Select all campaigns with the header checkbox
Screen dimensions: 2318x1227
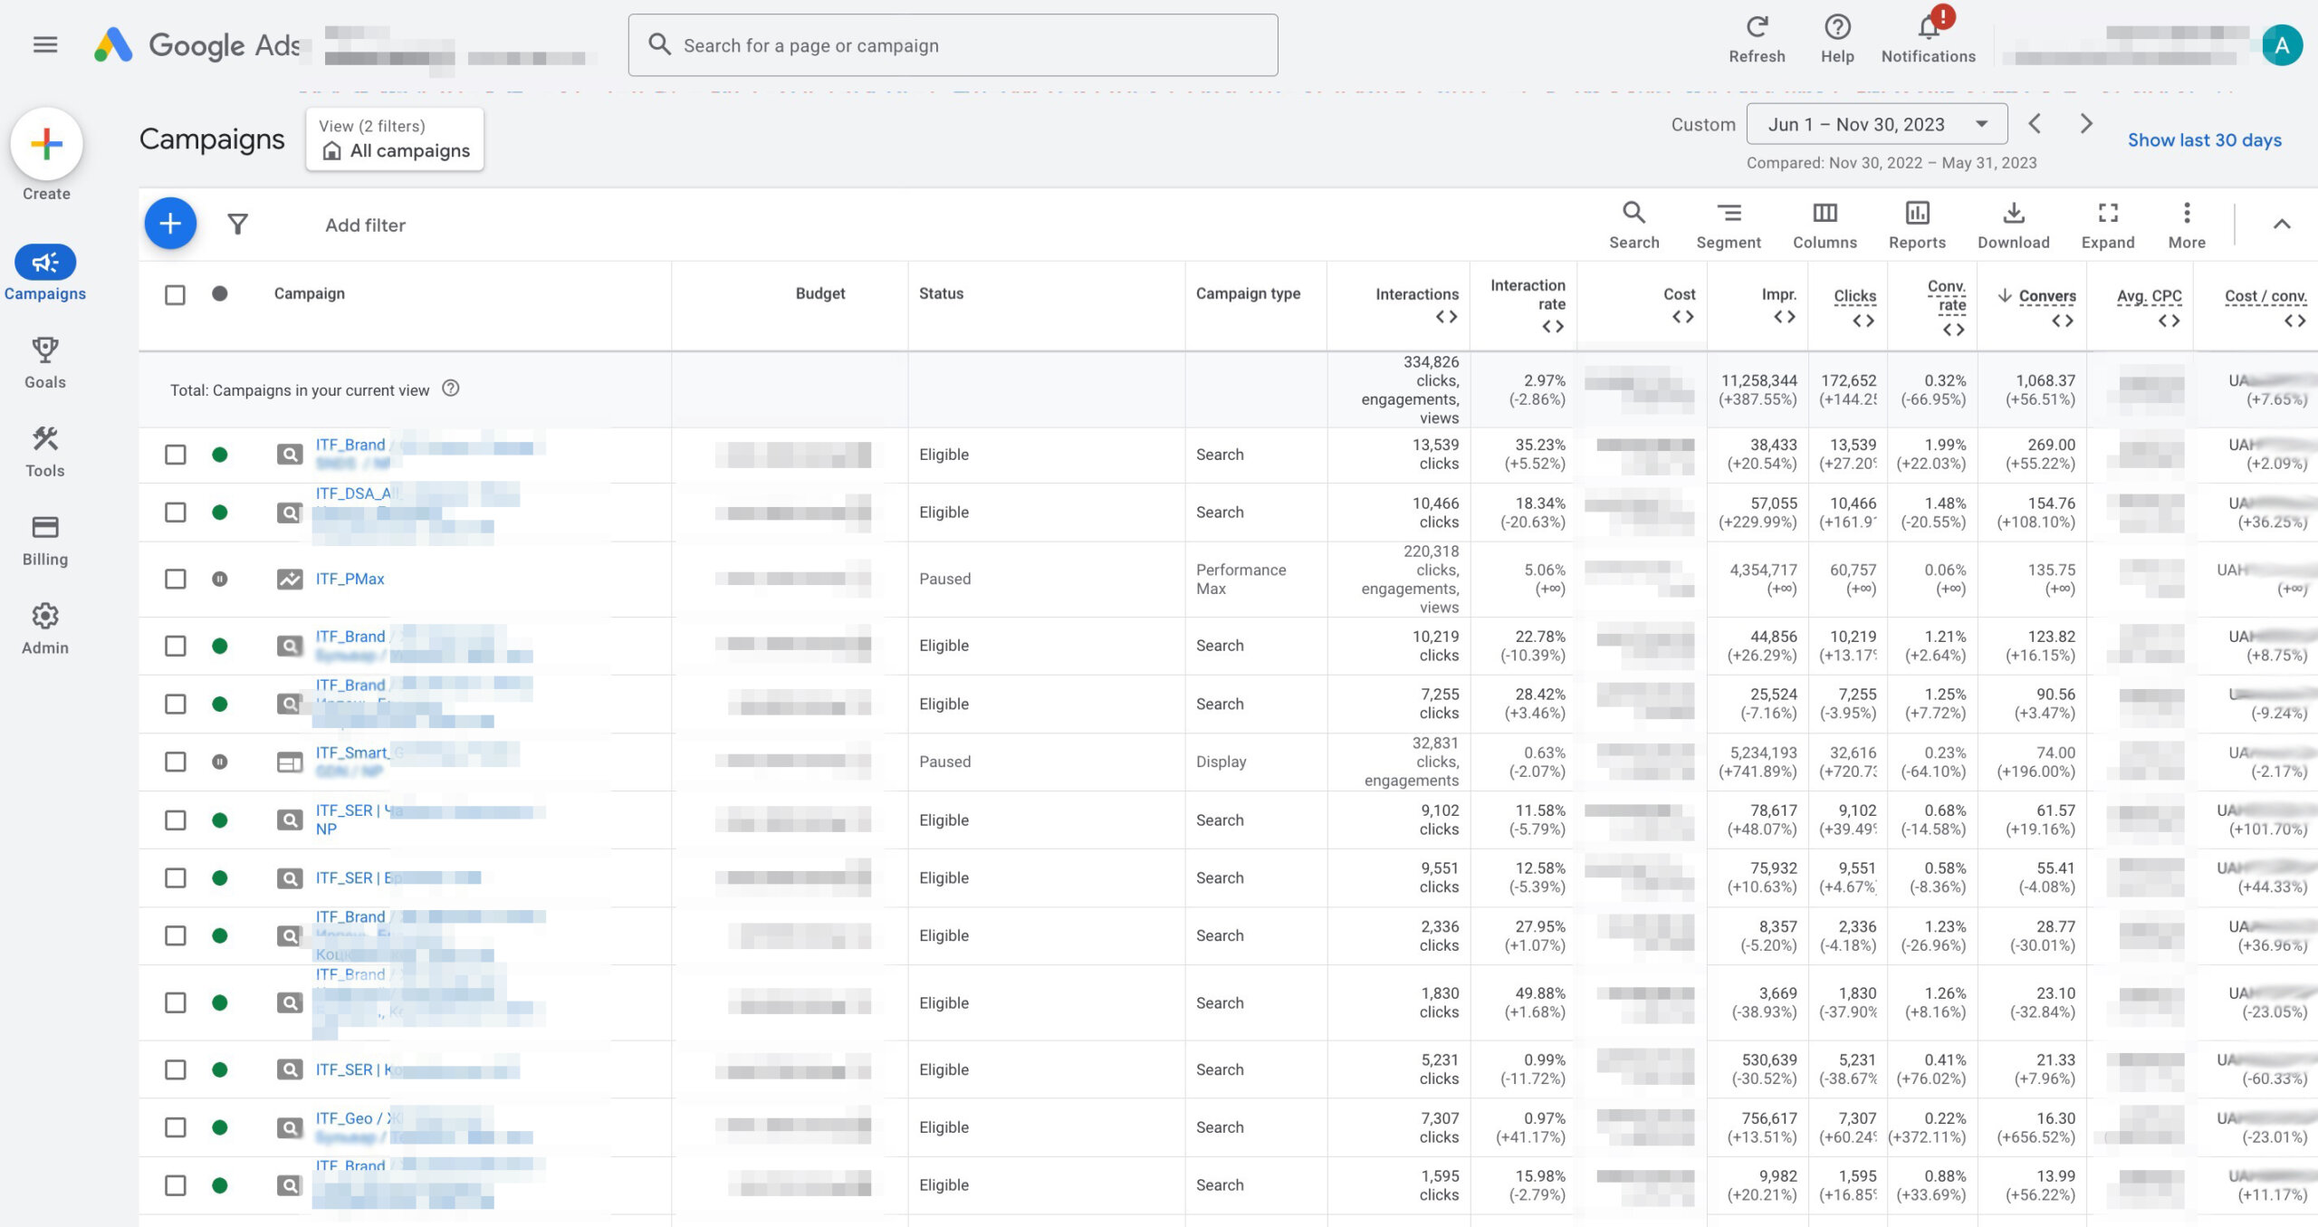point(175,294)
